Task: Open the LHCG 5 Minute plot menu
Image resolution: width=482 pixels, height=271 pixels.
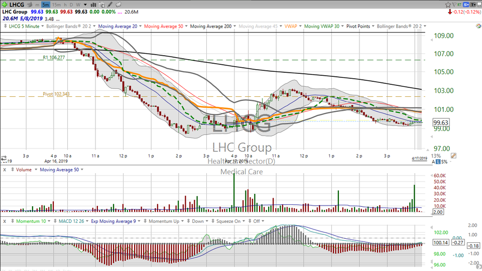Action: pyautogui.click(x=26, y=27)
